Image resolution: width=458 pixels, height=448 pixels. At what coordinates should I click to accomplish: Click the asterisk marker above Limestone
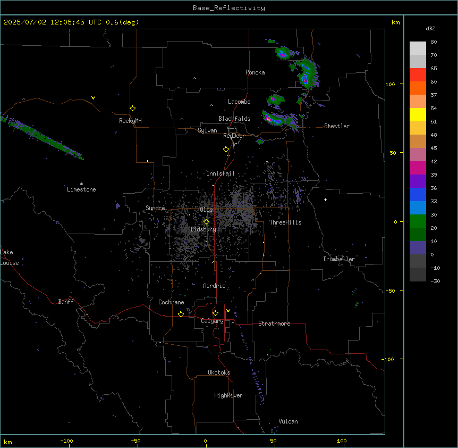[x=81, y=184]
